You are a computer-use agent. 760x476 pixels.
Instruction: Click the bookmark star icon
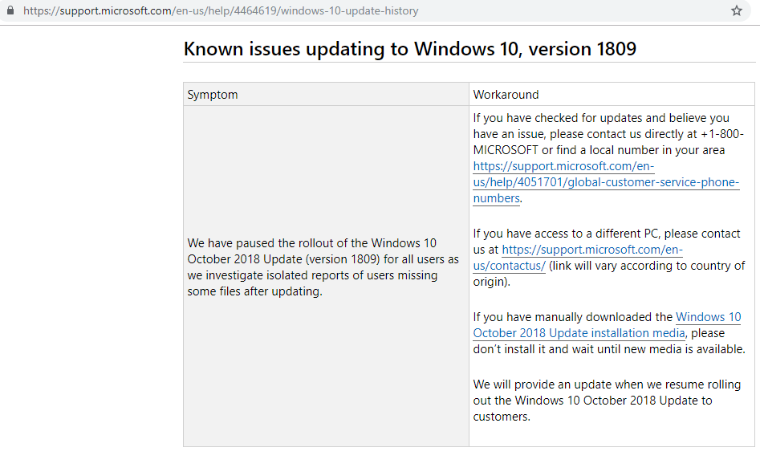[x=736, y=10]
